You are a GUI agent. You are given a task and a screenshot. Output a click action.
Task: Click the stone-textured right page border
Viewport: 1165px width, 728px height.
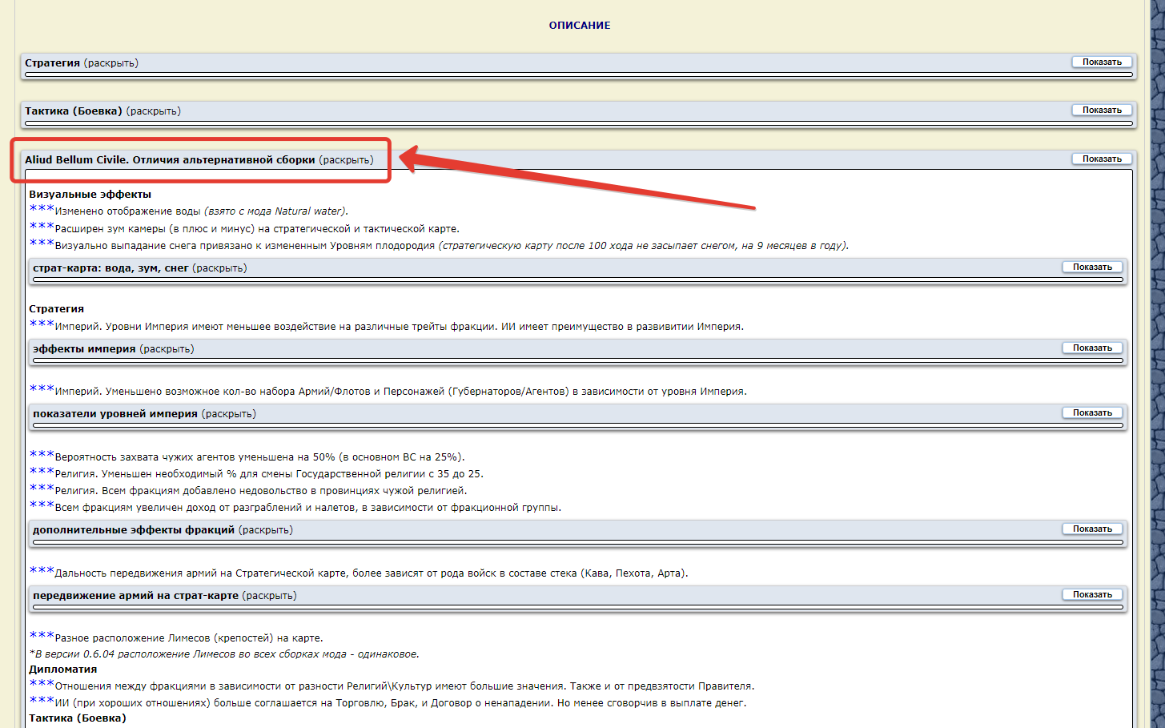[x=1157, y=364]
